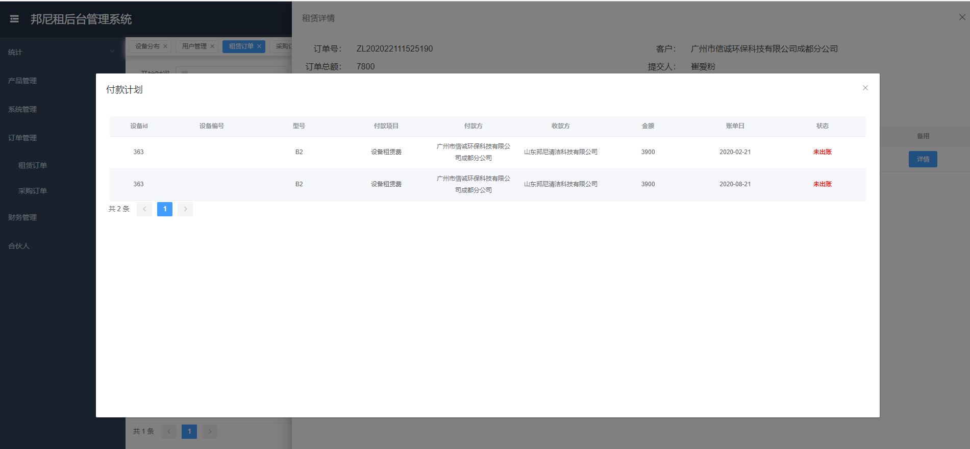970x449 pixels.
Task: Click the 状态 column header
Action: pyautogui.click(x=823, y=126)
